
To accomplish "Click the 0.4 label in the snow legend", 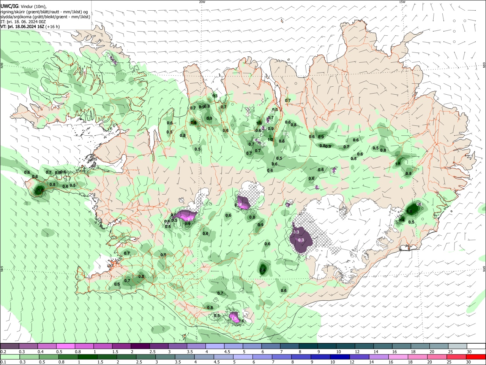I will point(41,352).
